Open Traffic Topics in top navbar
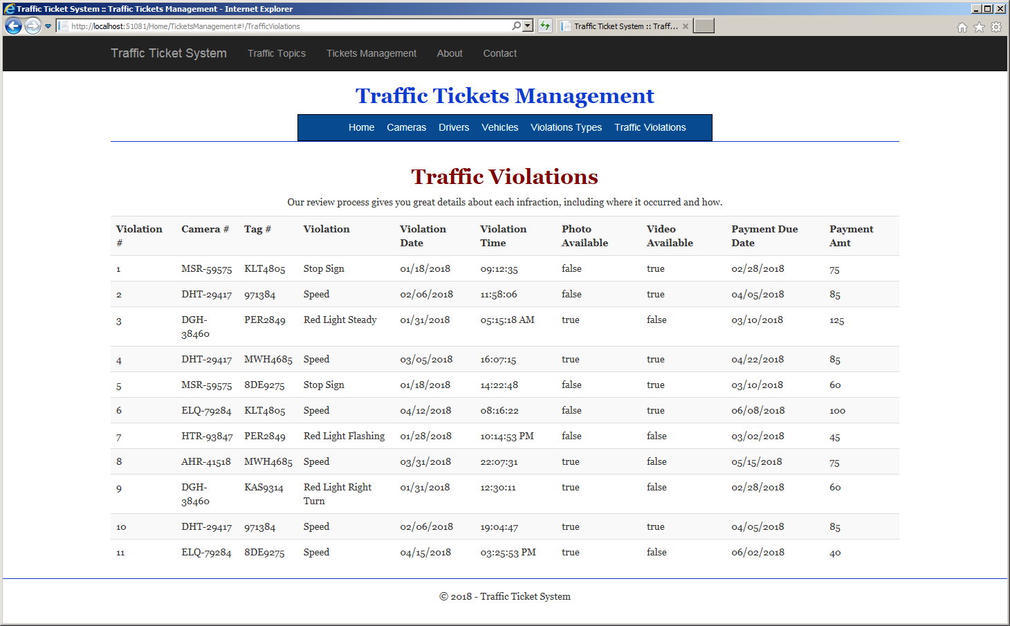This screenshot has height=626, width=1010. point(277,53)
